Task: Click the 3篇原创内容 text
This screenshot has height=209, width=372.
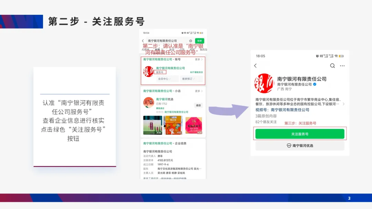Action: point(266,116)
